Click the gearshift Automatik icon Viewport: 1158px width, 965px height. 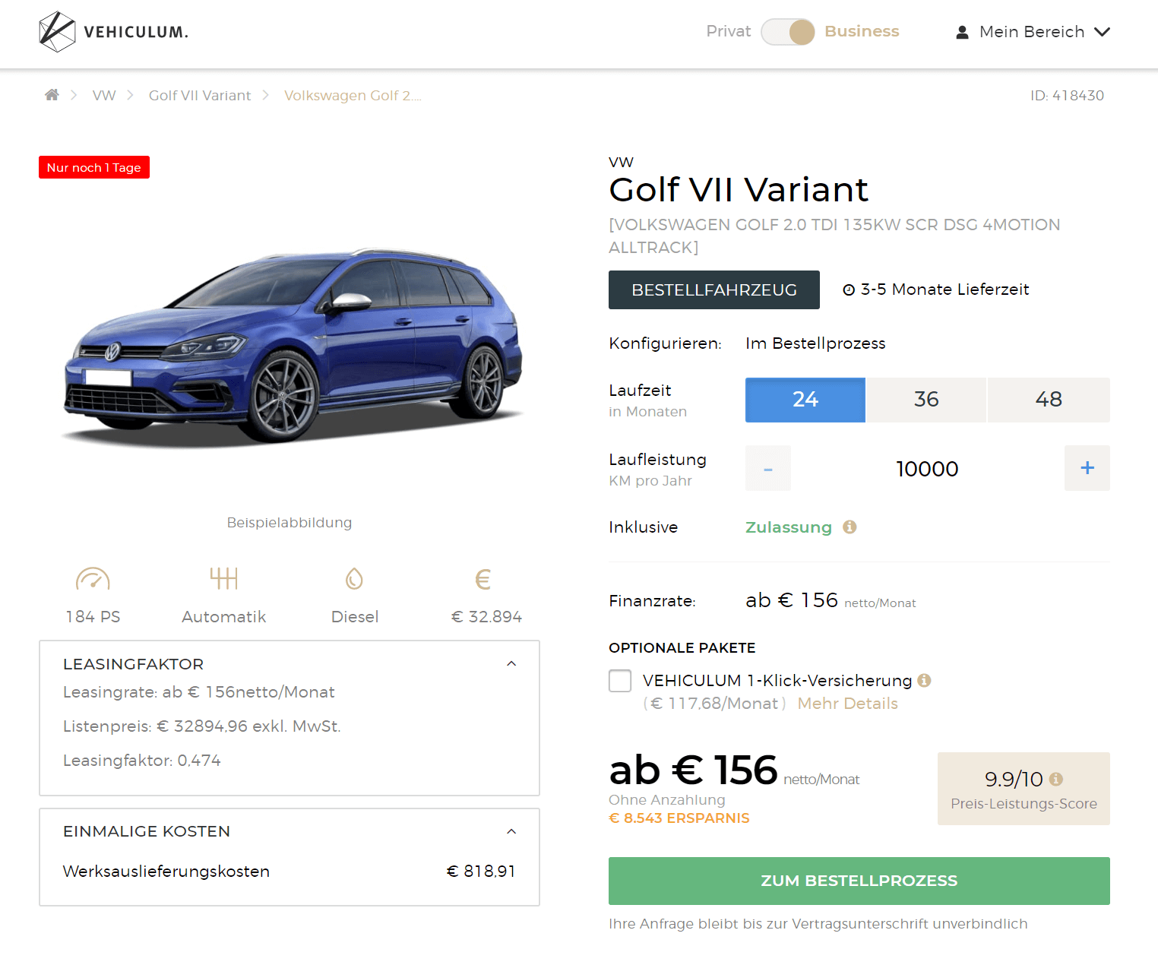coord(224,578)
